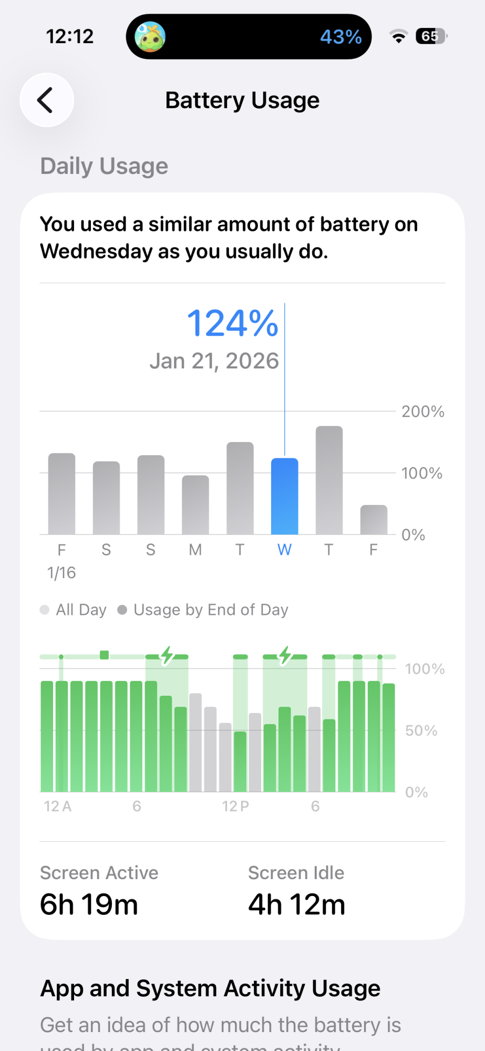Tap the Screen Active 6h 19m stat
The image size is (485, 1051).
coord(99,891)
